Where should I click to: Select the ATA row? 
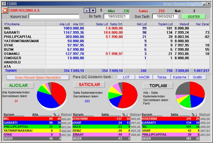(106, 66)
